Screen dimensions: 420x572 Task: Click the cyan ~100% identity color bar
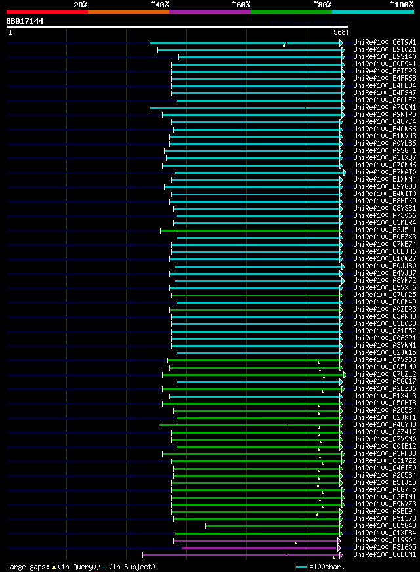tap(373, 12)
